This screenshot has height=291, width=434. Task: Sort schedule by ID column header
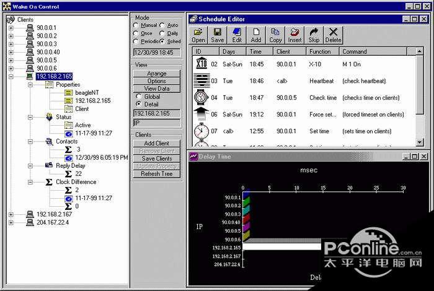(x=206, y=51)
